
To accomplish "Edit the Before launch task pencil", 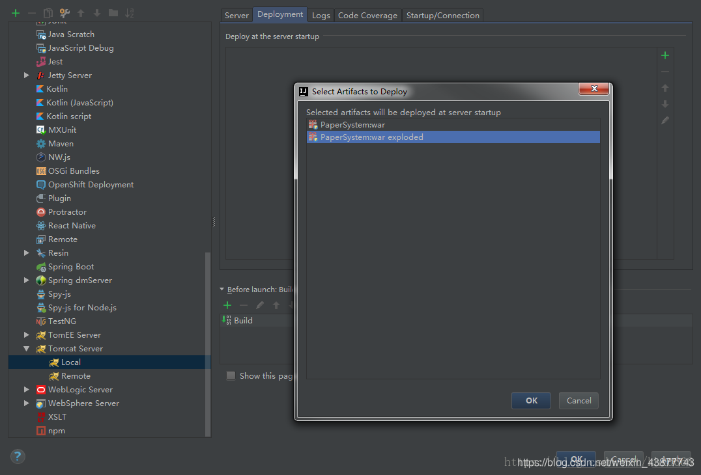I will (x=260, y=305).
